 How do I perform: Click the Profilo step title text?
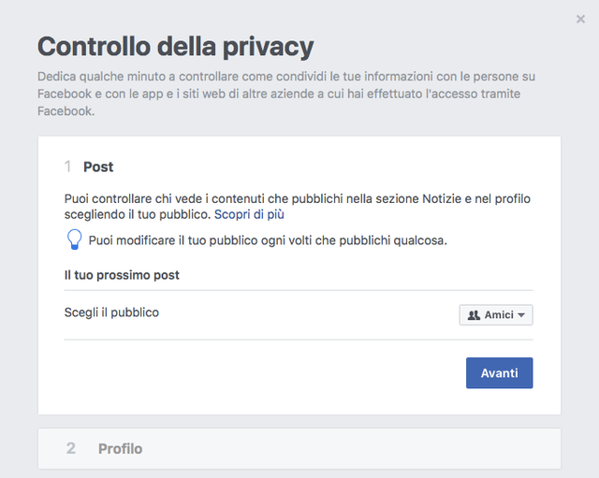pos(120,449)
